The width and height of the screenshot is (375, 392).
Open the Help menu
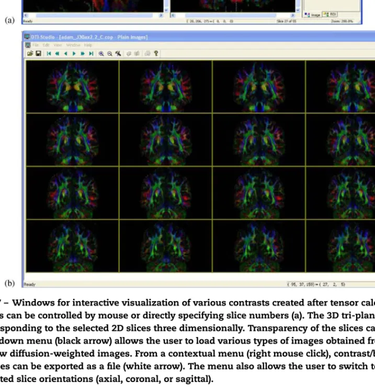tap(88, 45)
